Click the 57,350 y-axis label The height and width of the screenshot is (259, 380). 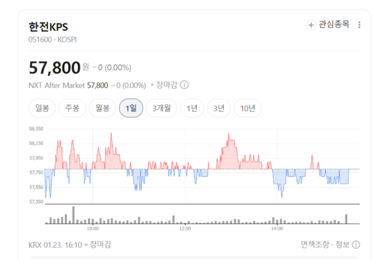point(36,201)
